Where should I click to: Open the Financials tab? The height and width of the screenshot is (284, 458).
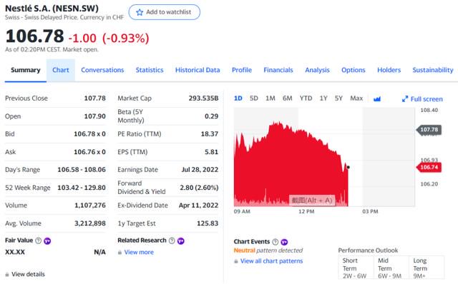click(x=278, y=70)
